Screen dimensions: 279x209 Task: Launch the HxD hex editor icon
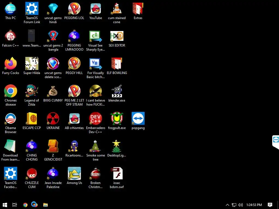[x=117, y=36]
